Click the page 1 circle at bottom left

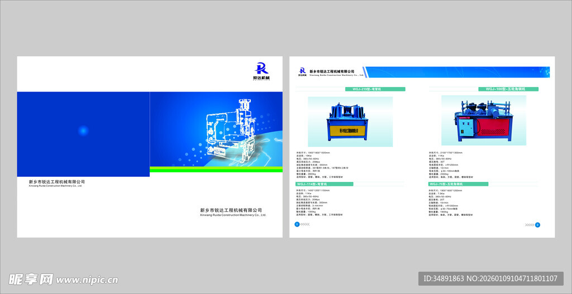click(x=297, y=224)
